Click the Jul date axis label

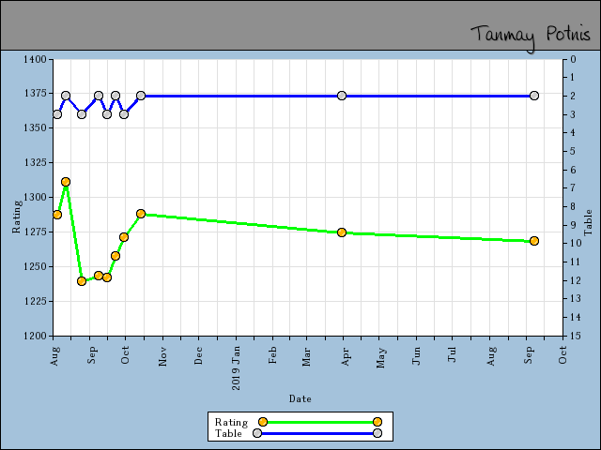[x=453, y=354]
